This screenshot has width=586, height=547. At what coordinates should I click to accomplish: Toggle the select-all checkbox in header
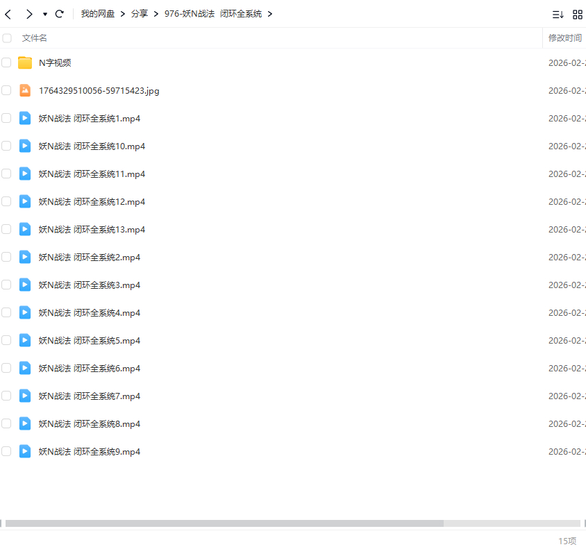pyautogui.click(x=7, y=38)
